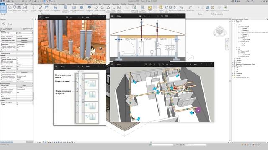Screen dimensions: 268x150
Task: Select the Window (Окно) tool
Action: (x=19, y=8)
